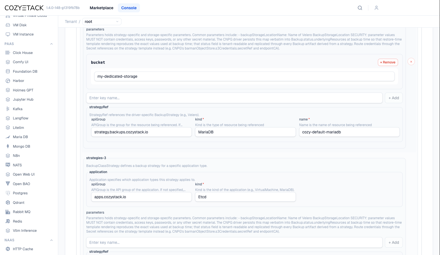
Task: Open Postgres from the sidebar menu
Action: pos(20,193)
